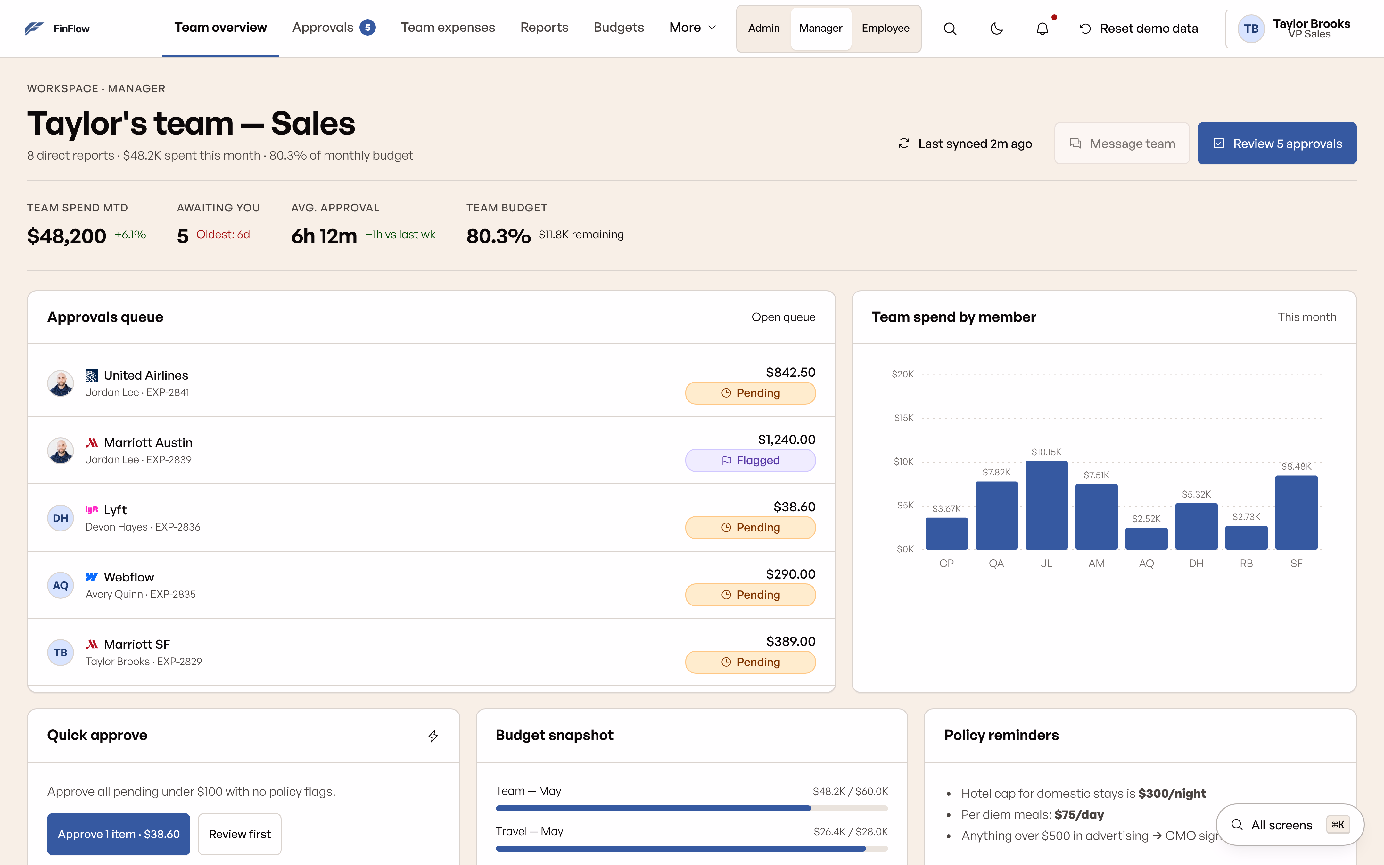This screenshot has width=1384, height=865.
Task: Switch role to Employee
Action: tap(885, 28)
